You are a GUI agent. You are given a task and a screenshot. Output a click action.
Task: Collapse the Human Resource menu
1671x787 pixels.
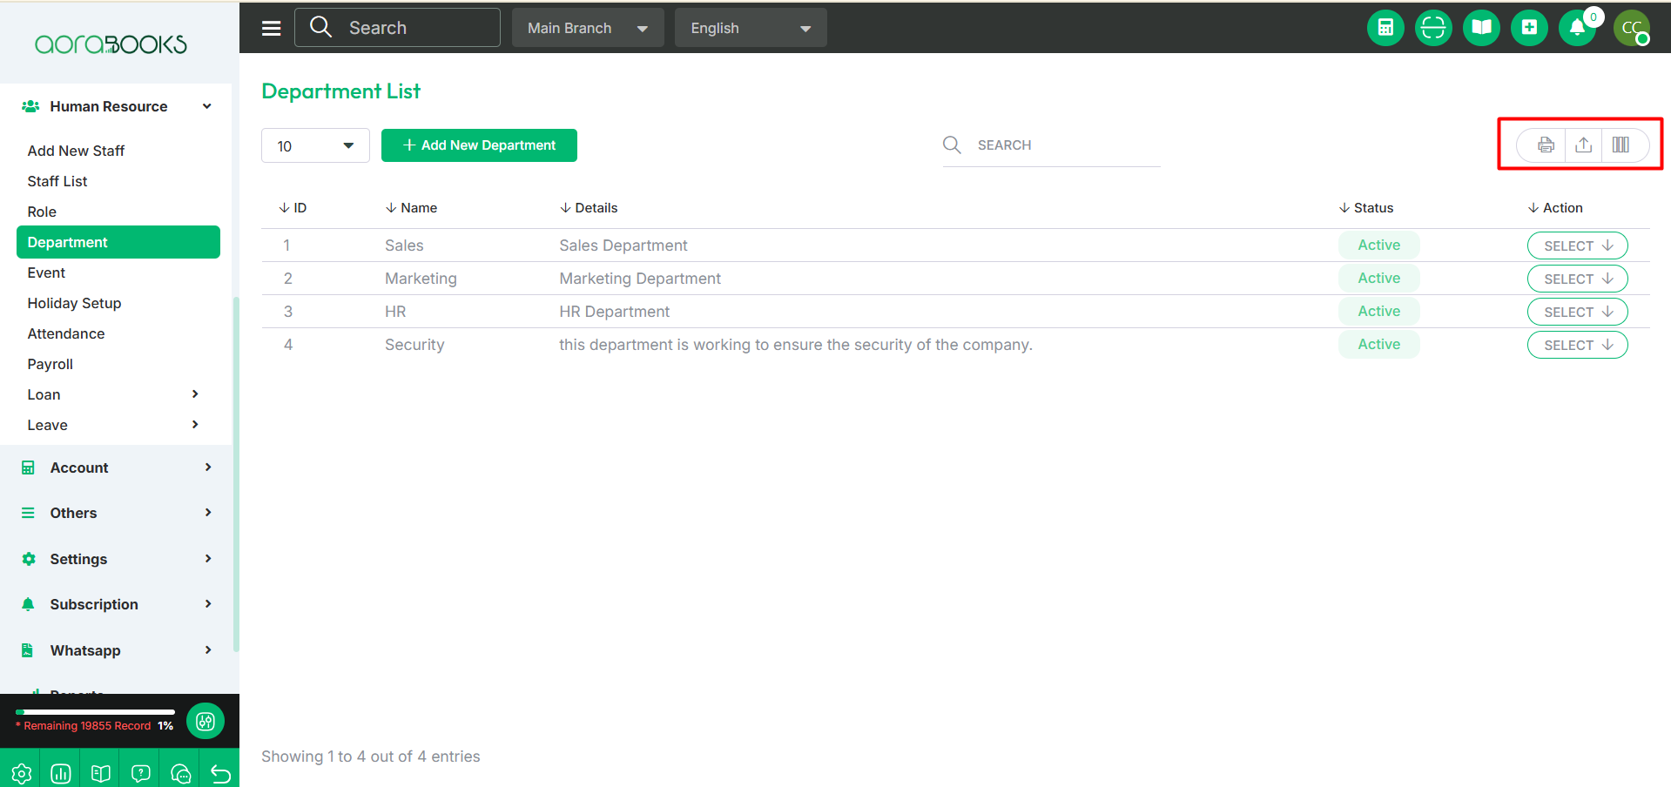(117, 106)
